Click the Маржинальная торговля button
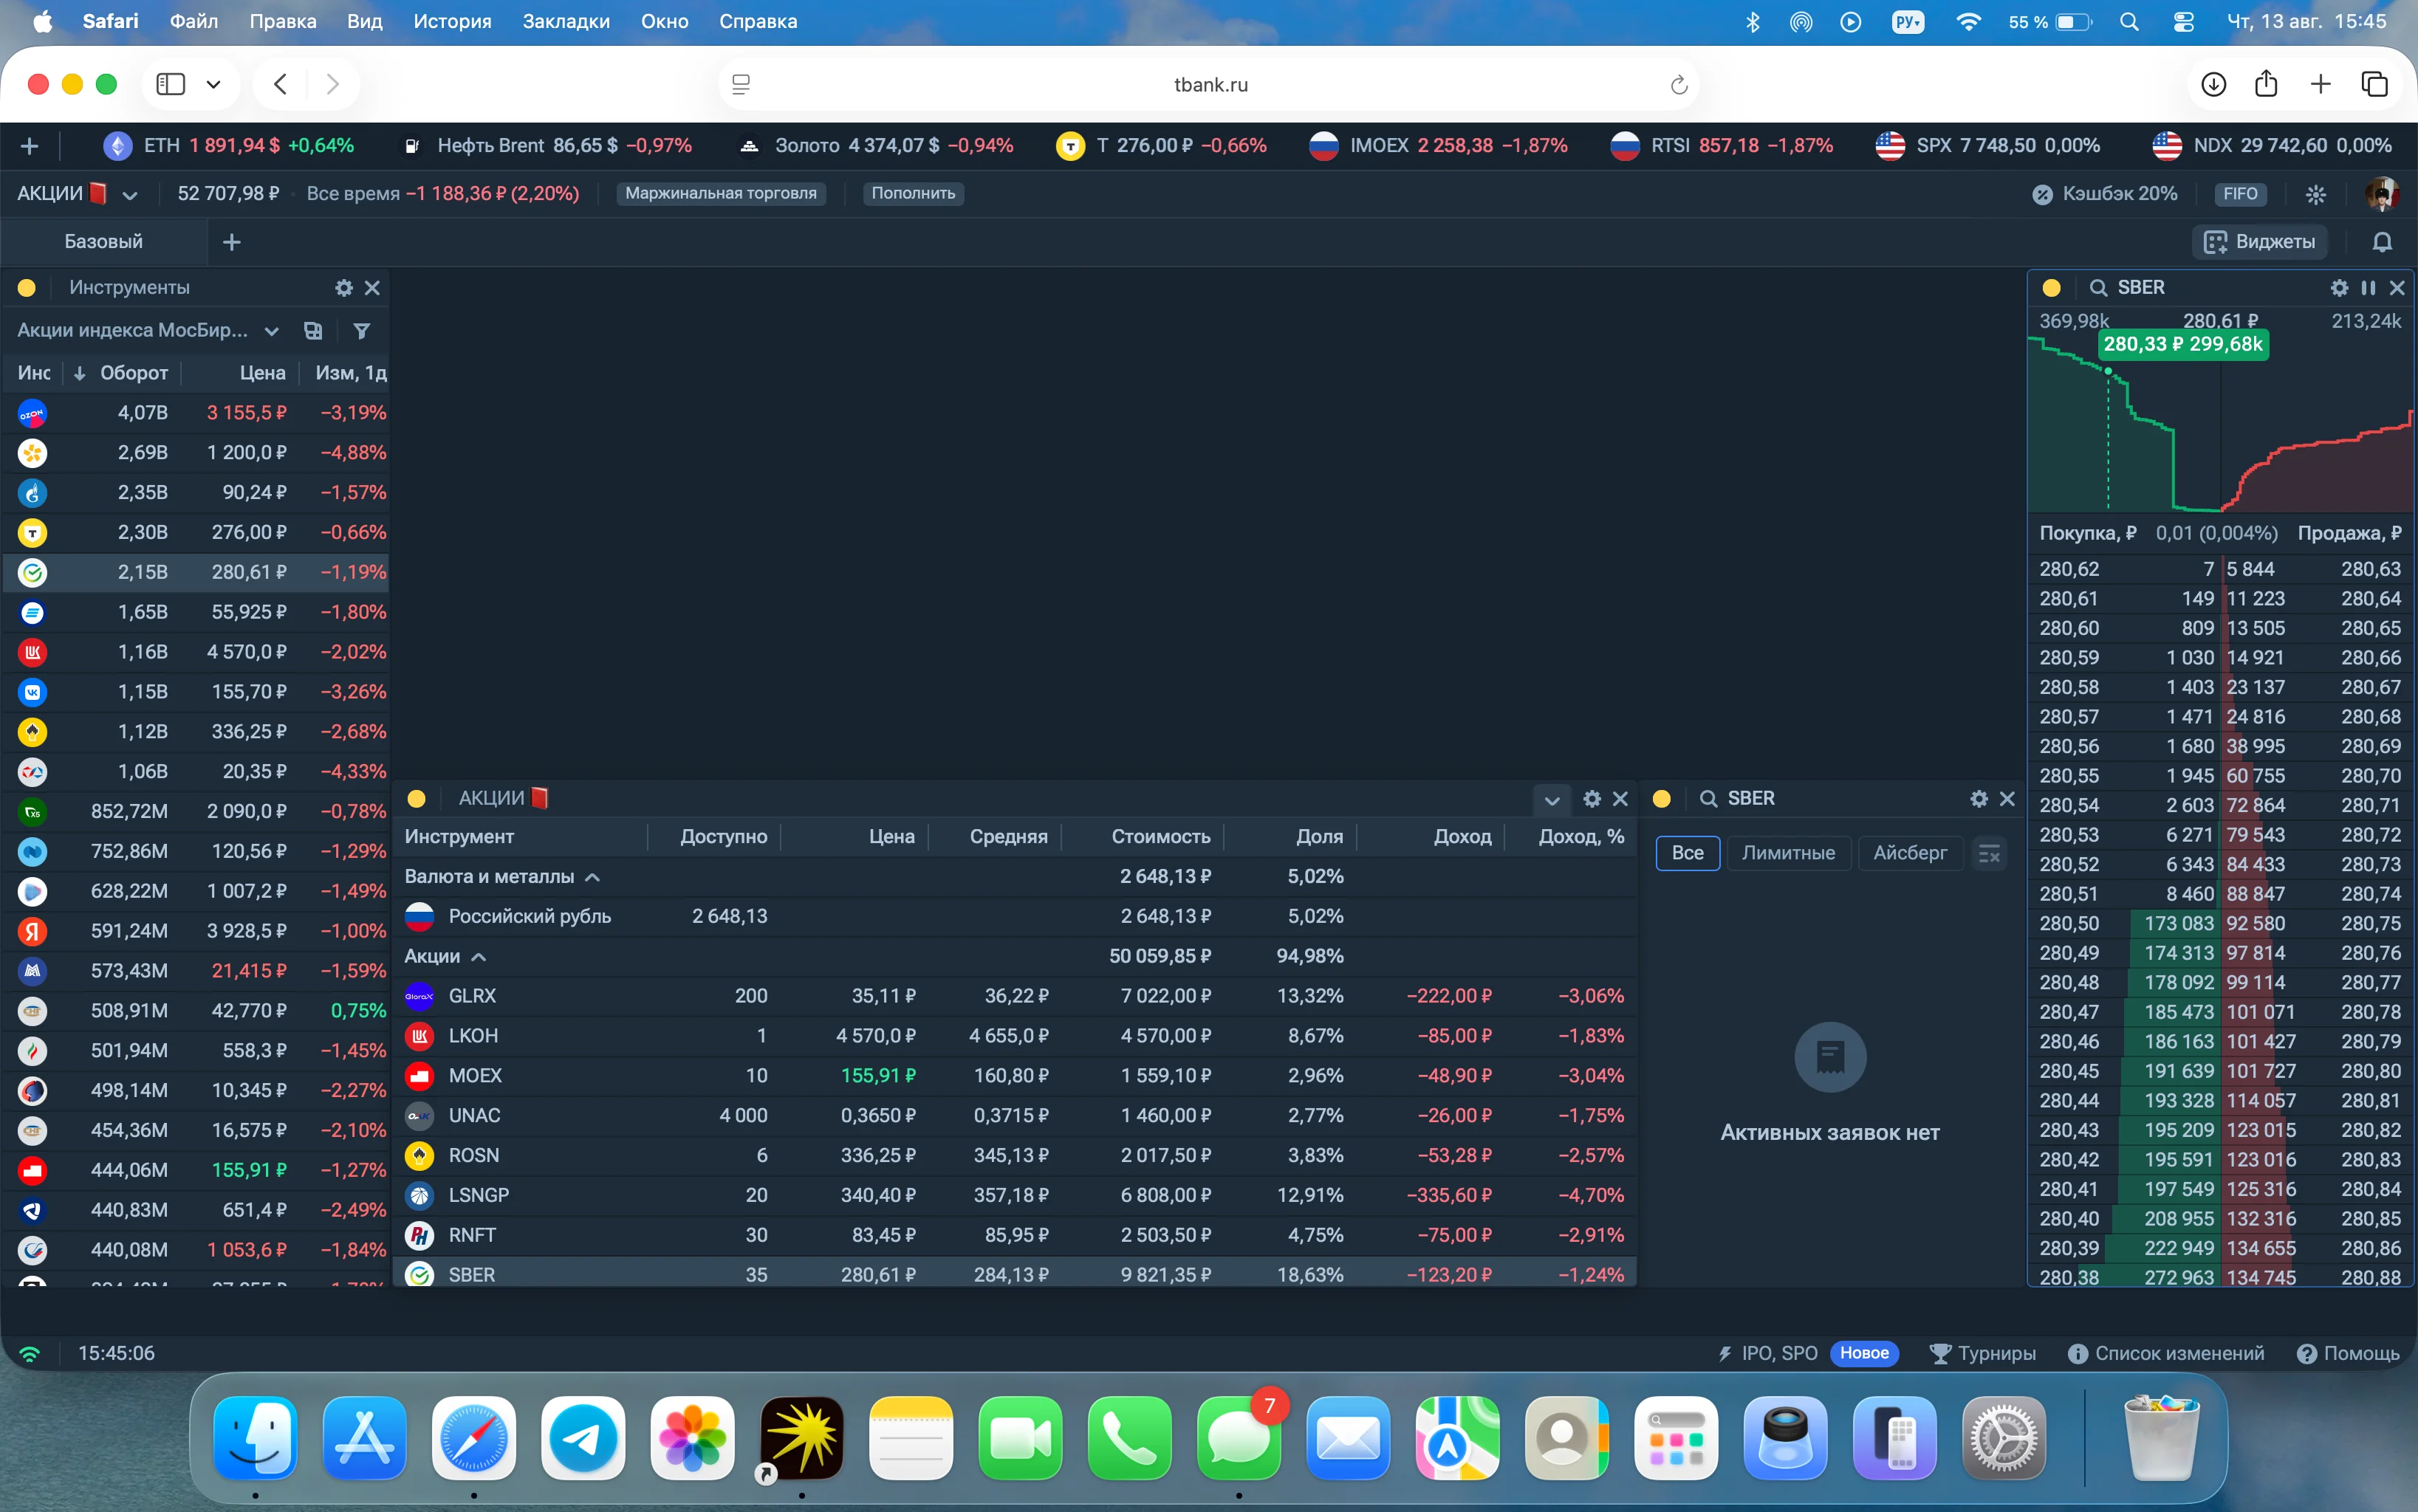 click(x=720, y=194)
